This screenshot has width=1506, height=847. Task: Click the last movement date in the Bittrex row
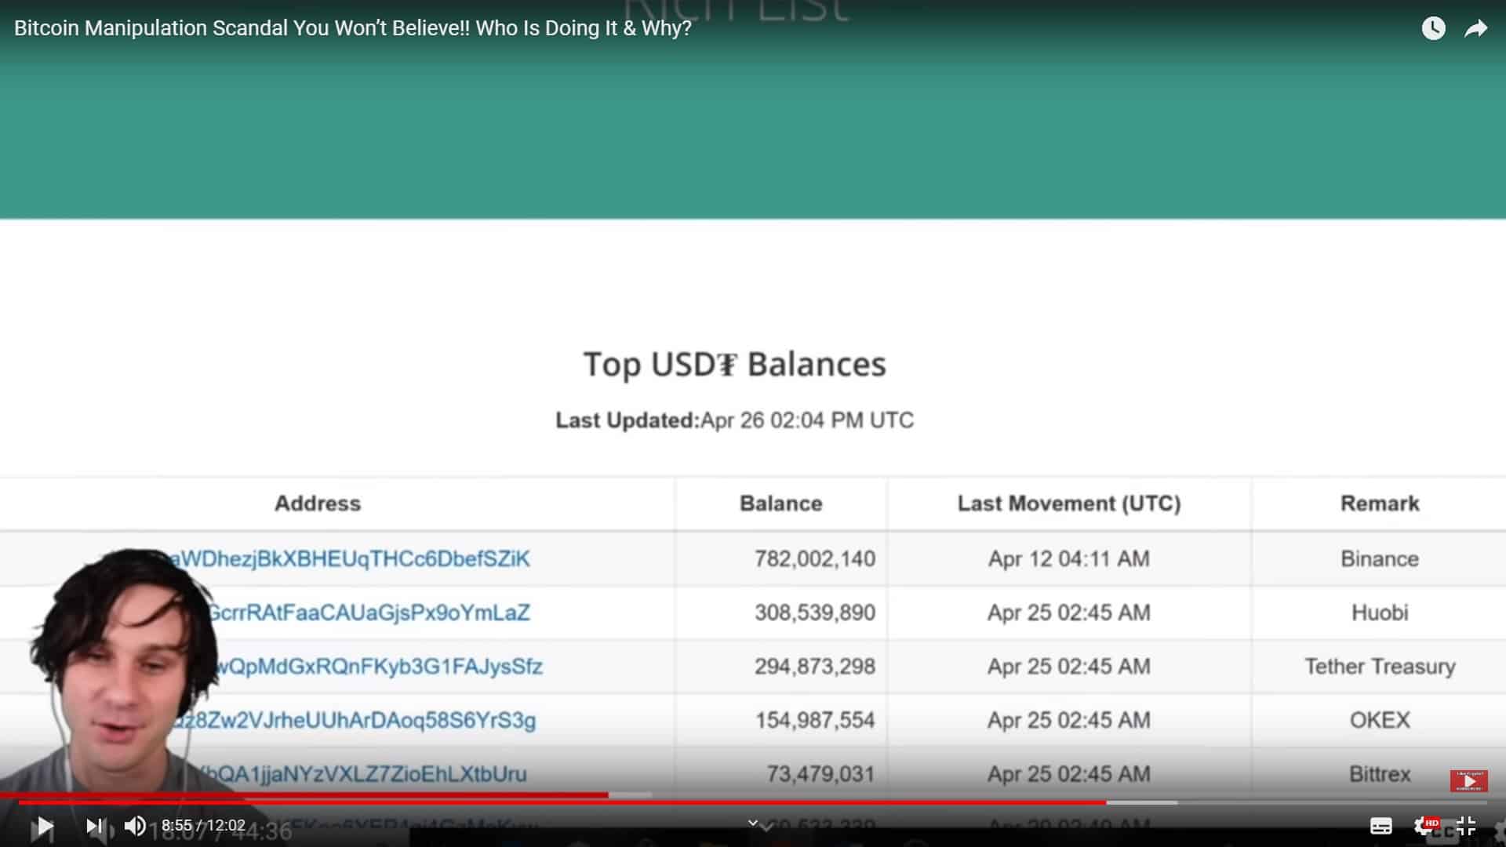click(x=1069, y=774)
